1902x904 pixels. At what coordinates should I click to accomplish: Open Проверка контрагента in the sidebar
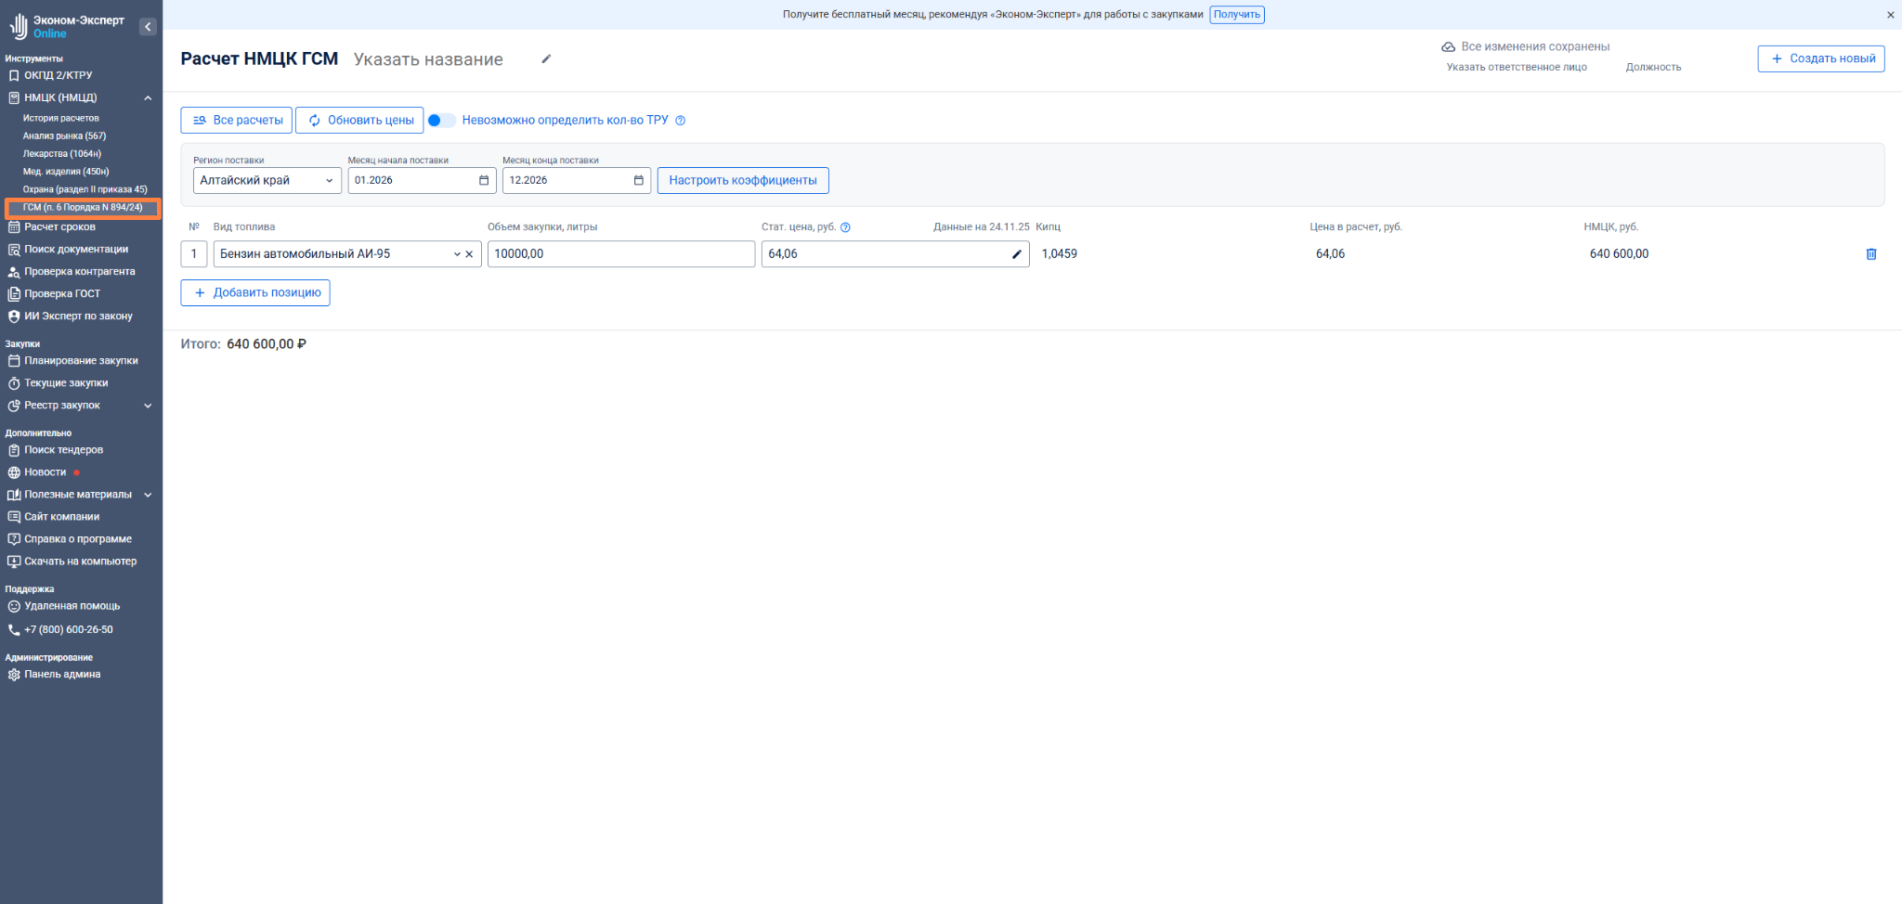coord(79,272)
